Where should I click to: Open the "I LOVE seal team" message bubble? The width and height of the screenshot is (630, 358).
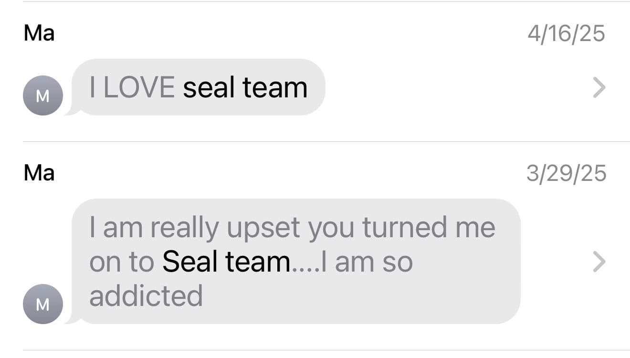coord(198,87)
